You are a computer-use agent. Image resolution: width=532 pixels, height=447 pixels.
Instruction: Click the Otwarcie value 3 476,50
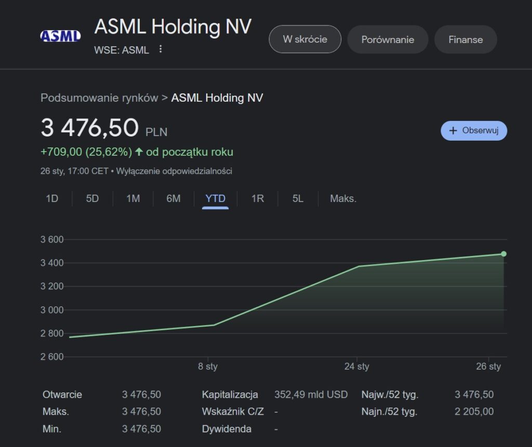141,395
